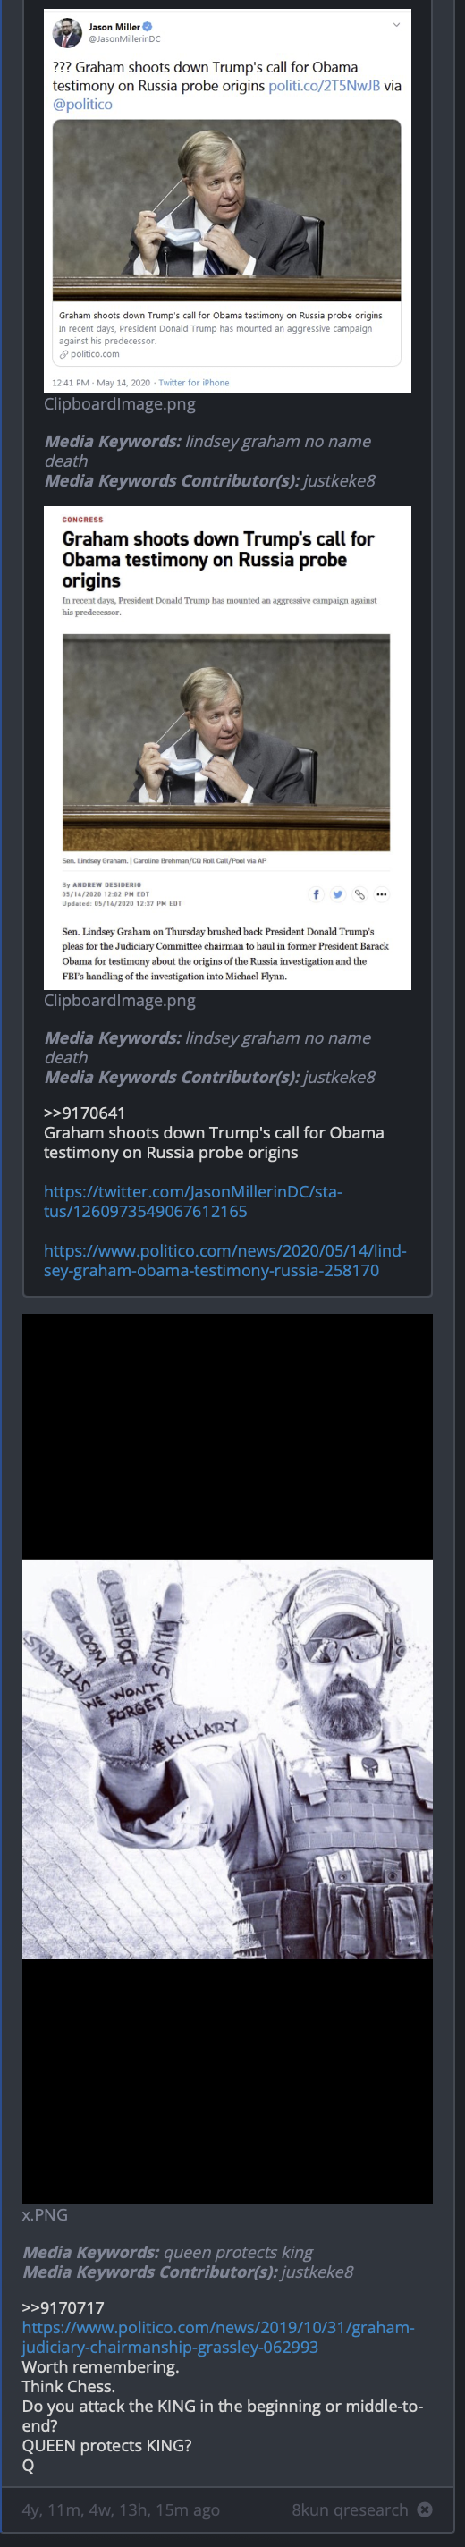Click Jason Miller's profile avatar
This screenshot has width=465, height=2547.
[x=67, y=32]
